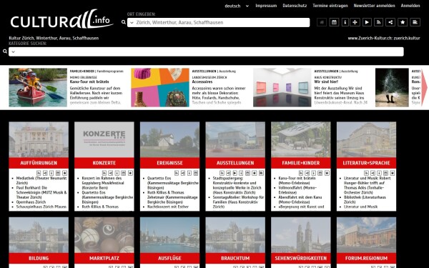Advance carousel with the right arrow
This screenshot has width=429, height=268.
[x=424, y=87]
